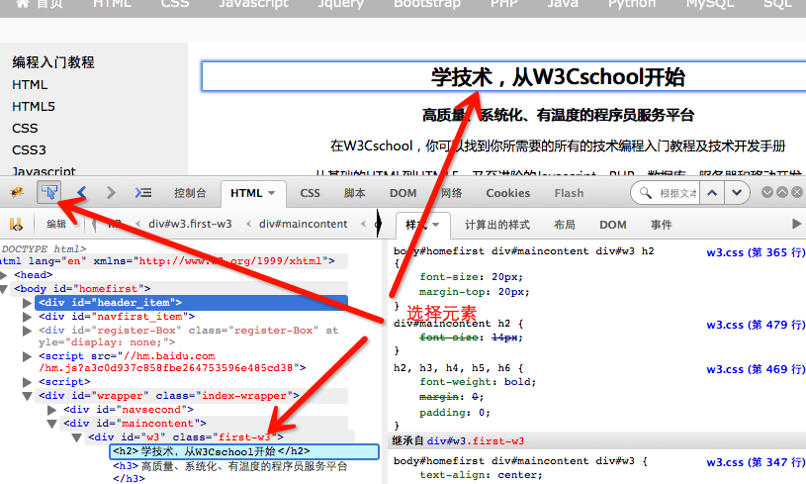Expand the hm.baidu.com script node
Image resolution: width=806 pixels, height=484 pixels.
28,356
